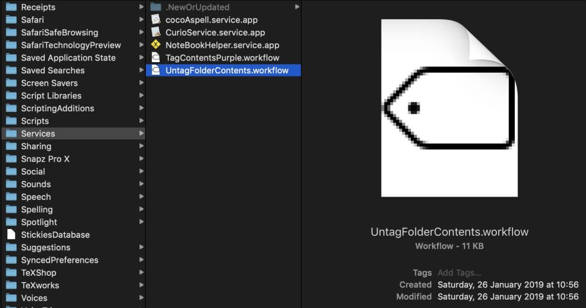Click the UntagFolderContents.workflow file icon
Viewport: 586px width, 308px height.
[x=155, y=70]
